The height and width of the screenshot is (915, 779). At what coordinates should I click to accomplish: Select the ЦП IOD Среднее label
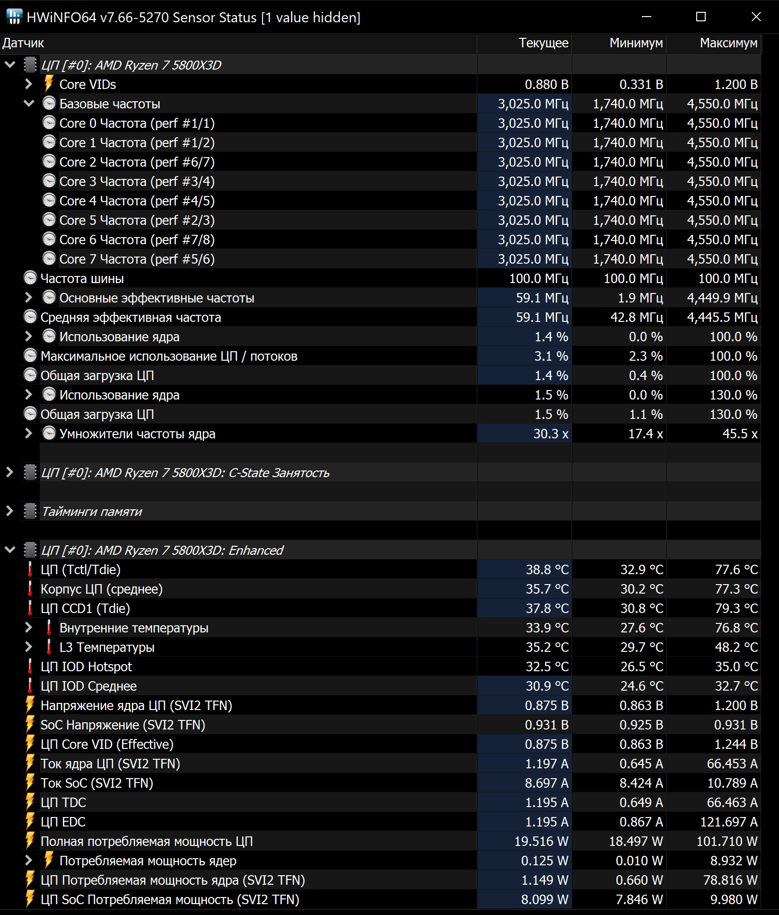(88, 686)
